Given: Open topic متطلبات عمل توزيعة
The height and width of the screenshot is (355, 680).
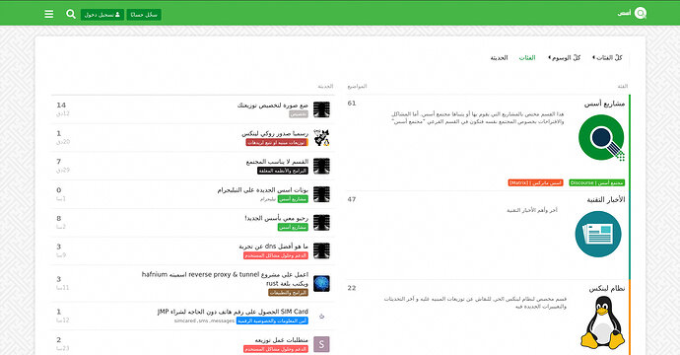Looking at the screenshot, I should [282, 340].
